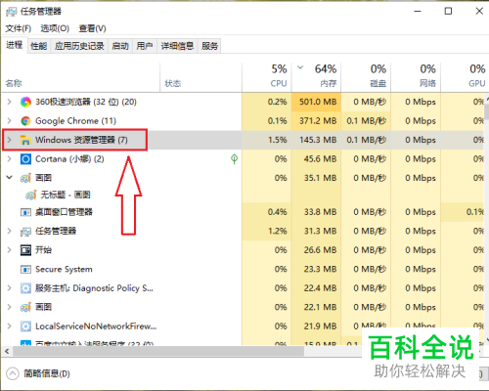The width and height of the screenshot is (489, 391).
Task: Sort processes by CPU column
Action: pos(267,77)
